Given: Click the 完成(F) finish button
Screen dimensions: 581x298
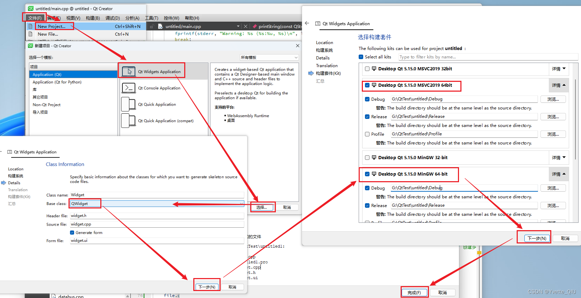Looking at the screenshot, I should pos(414,292).
